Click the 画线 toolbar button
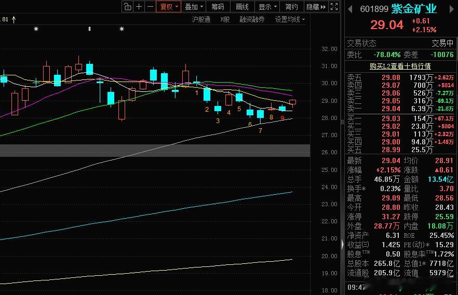The width and height of the screenshot is (458, 295). tap(242, 6)
